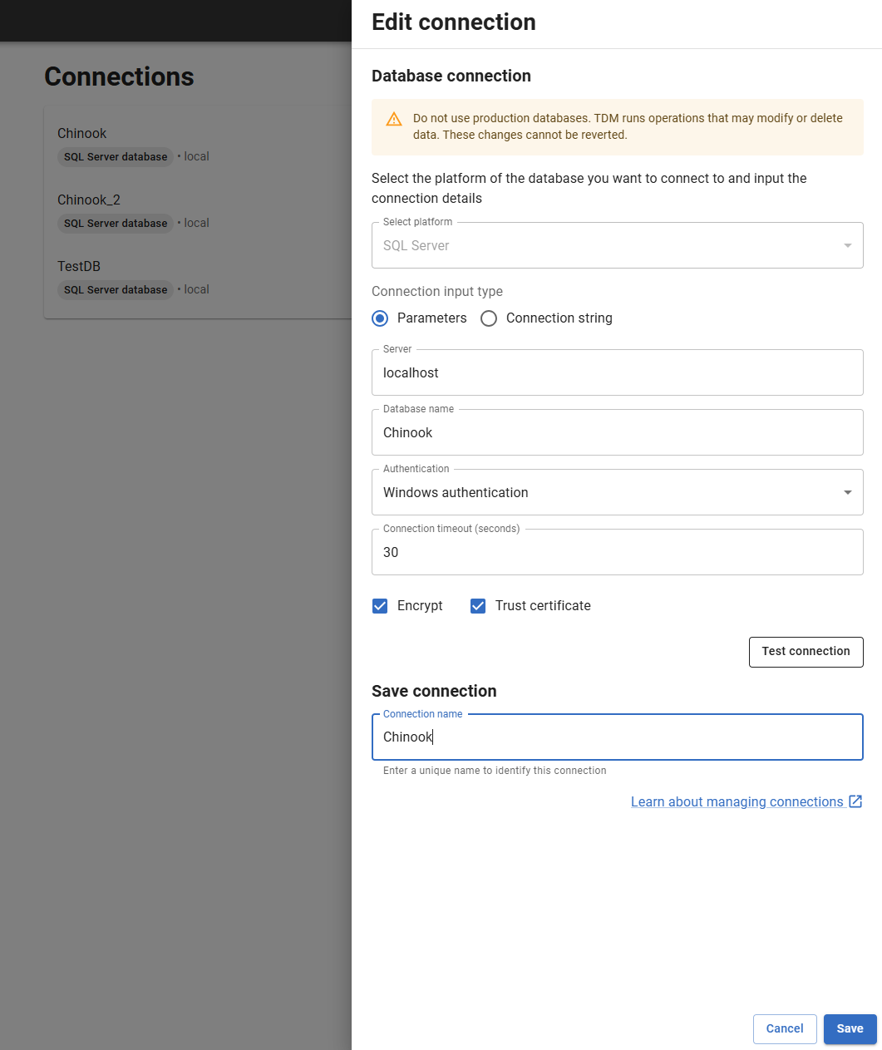This screenshot has height=1050, width=882.
Task: Open the Windows authentication combo box
Action: (607, 492)
